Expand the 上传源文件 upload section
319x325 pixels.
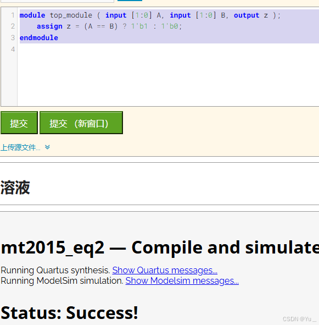(20, 147)
